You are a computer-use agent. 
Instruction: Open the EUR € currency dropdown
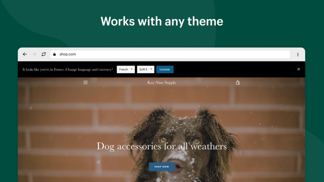point(145,69)
